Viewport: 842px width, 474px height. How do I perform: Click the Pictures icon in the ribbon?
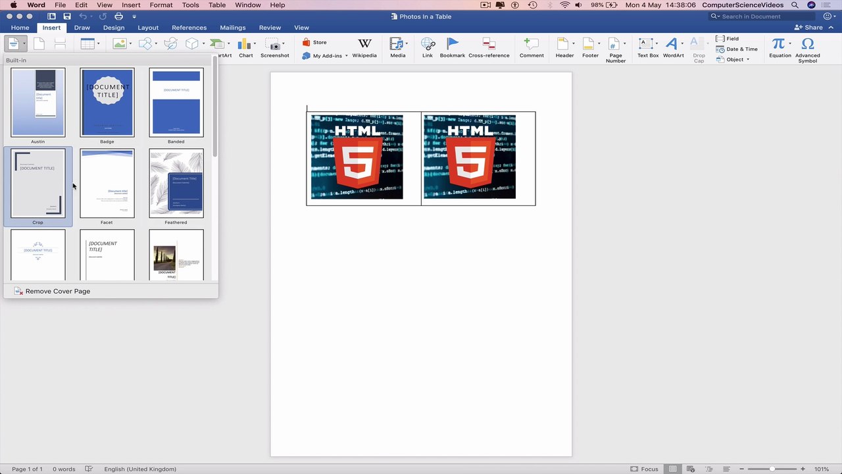tap(119, 44)
